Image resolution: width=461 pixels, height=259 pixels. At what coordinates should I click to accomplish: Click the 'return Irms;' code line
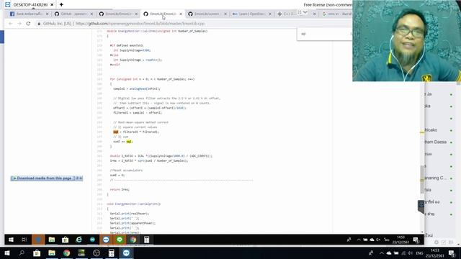coord(120,189)
